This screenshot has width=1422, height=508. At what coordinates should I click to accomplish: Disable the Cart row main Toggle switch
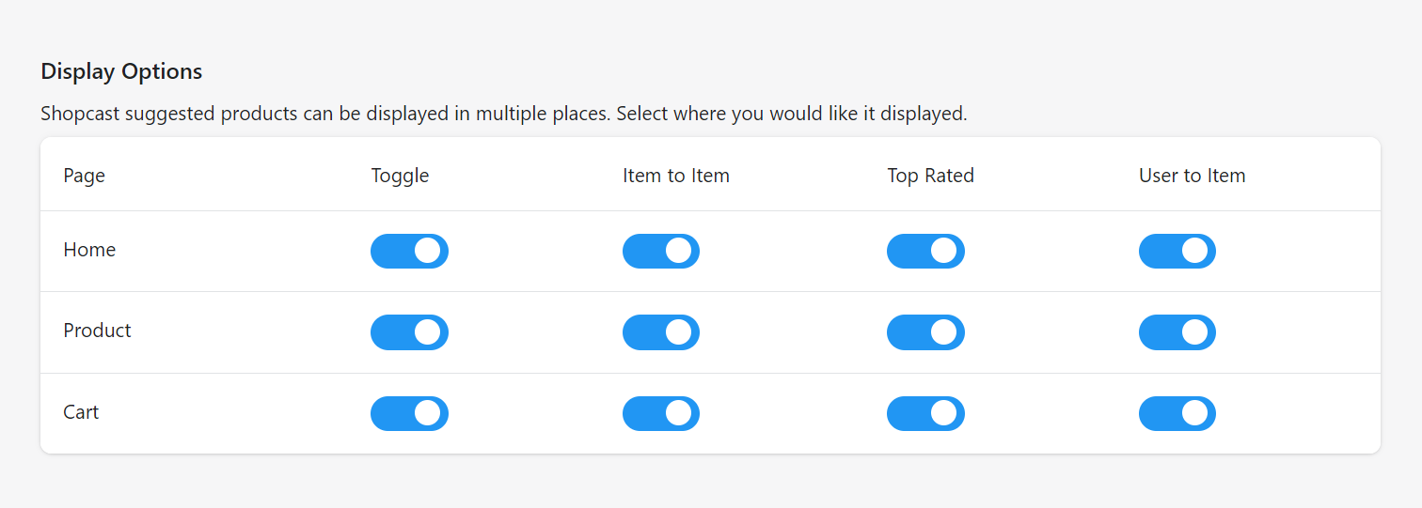[409, 413]
